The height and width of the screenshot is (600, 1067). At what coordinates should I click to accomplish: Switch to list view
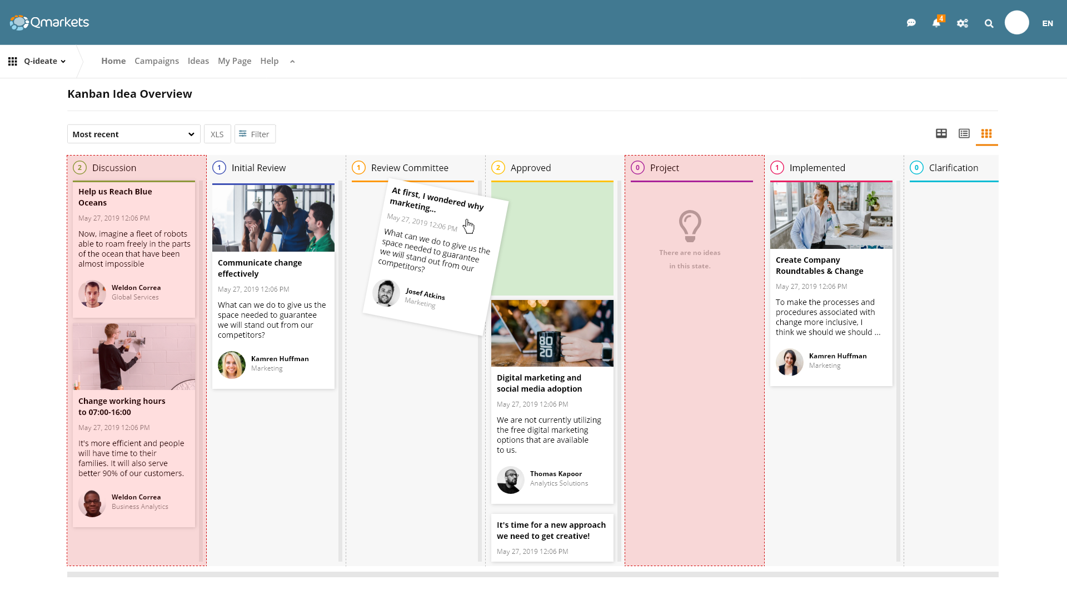tap(964, 133)
